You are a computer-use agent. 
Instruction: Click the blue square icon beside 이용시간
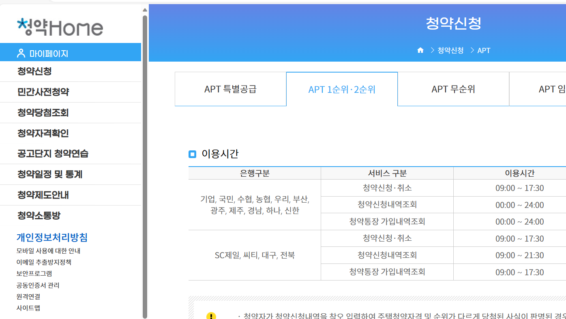click(192, 154)
